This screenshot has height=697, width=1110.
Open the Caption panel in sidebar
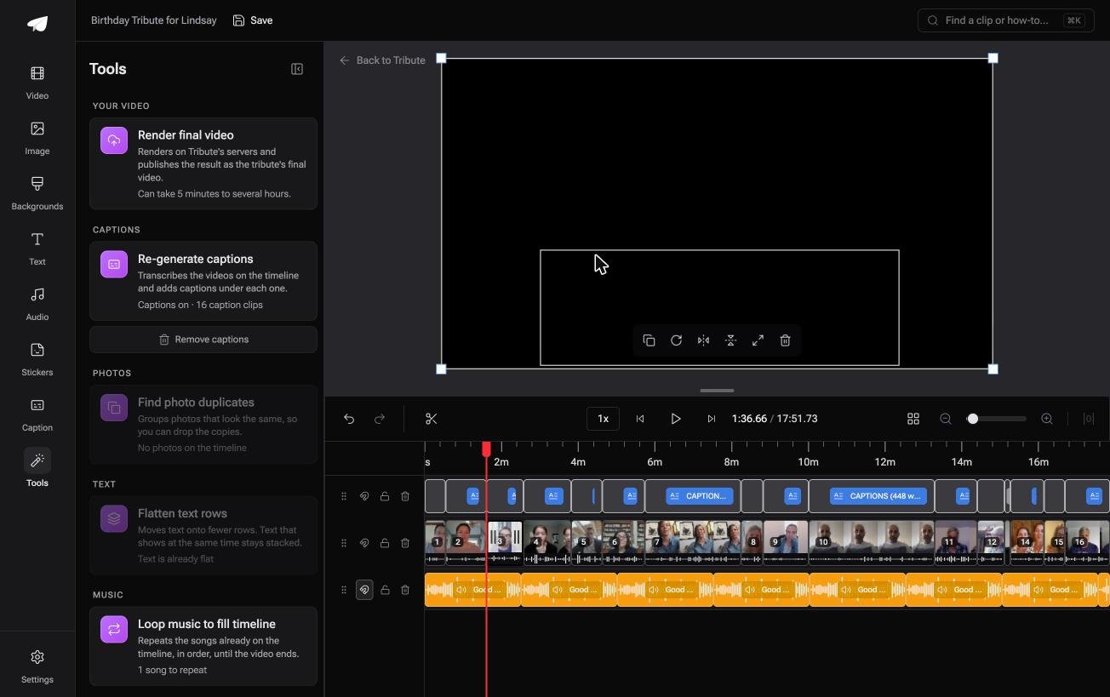pos(37,414)
